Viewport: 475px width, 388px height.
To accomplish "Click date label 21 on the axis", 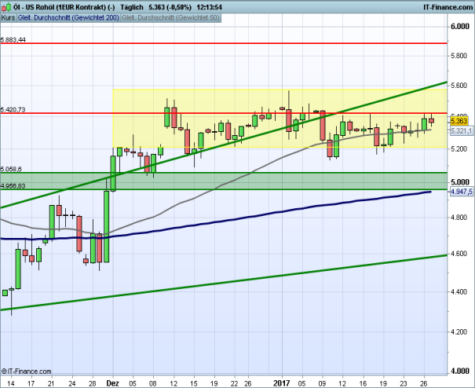I will click(x=51, y=384).
